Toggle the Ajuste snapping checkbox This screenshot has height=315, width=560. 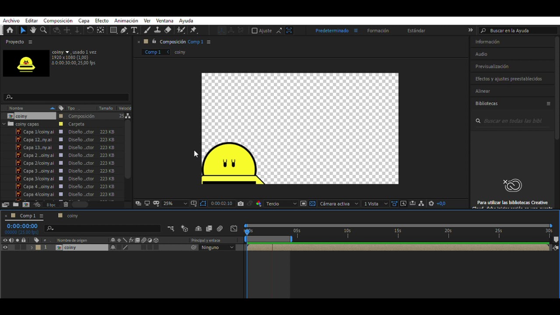(x=254, y=31)
